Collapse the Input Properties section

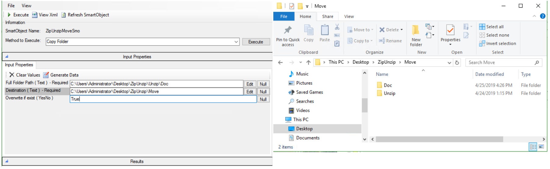7,56
